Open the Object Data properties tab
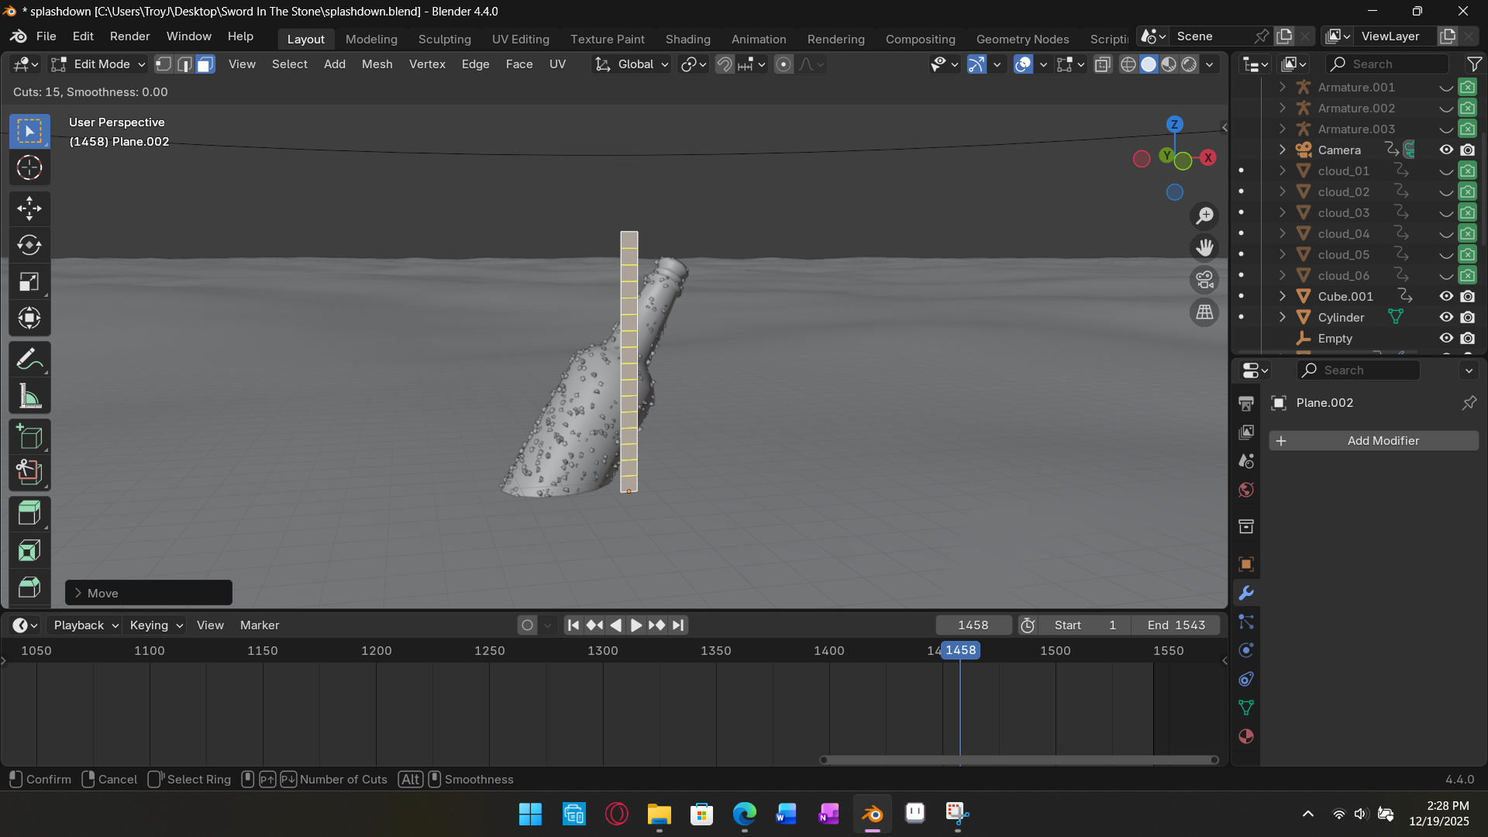Viewport: 1488px width, 837px height. pos(1246,708)
